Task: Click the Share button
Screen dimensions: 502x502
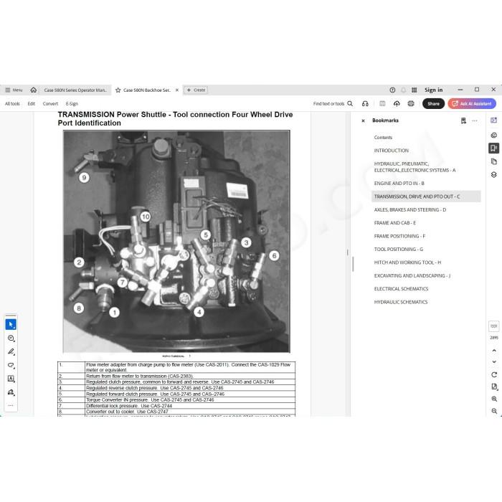Action: point(433,104)
